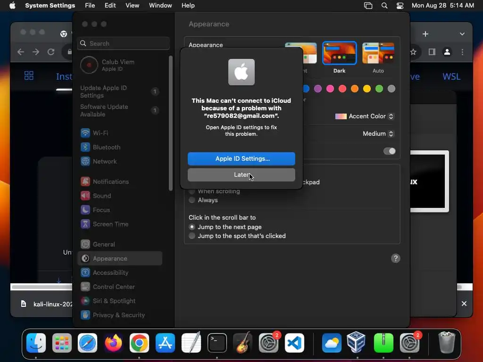Open Focus settings in sidebar
Viewport: 483px width, 362px height.
pos(119,210)
